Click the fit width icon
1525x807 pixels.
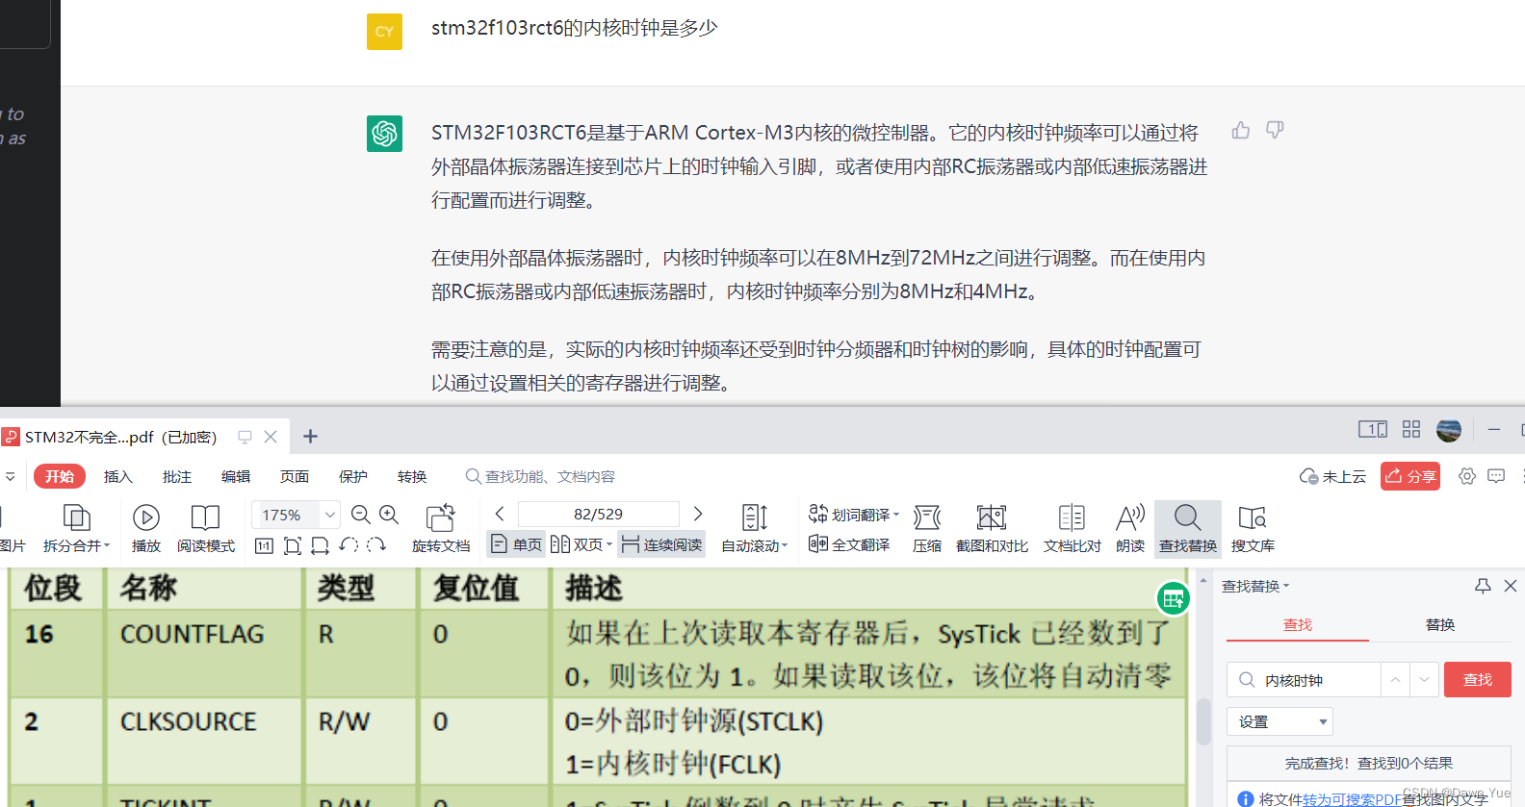(321, 545)
